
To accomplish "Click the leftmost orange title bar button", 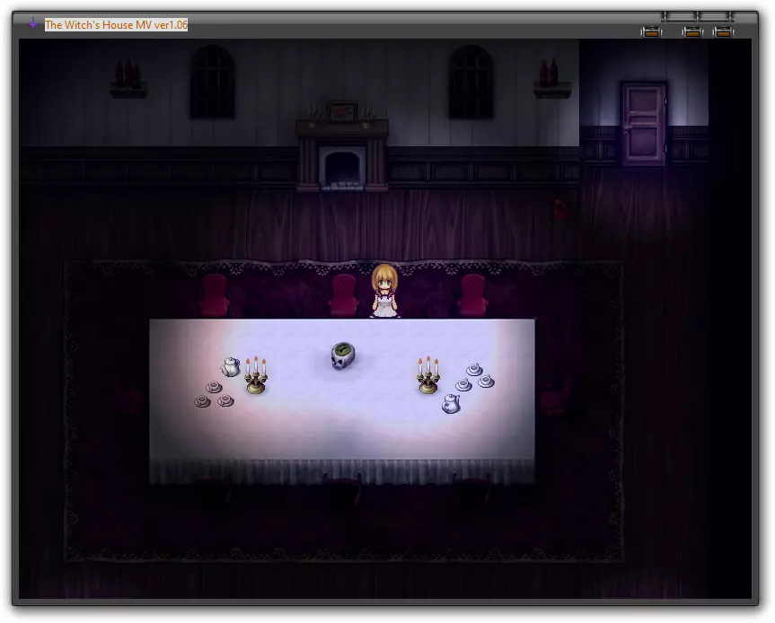I will click(651, 32).
